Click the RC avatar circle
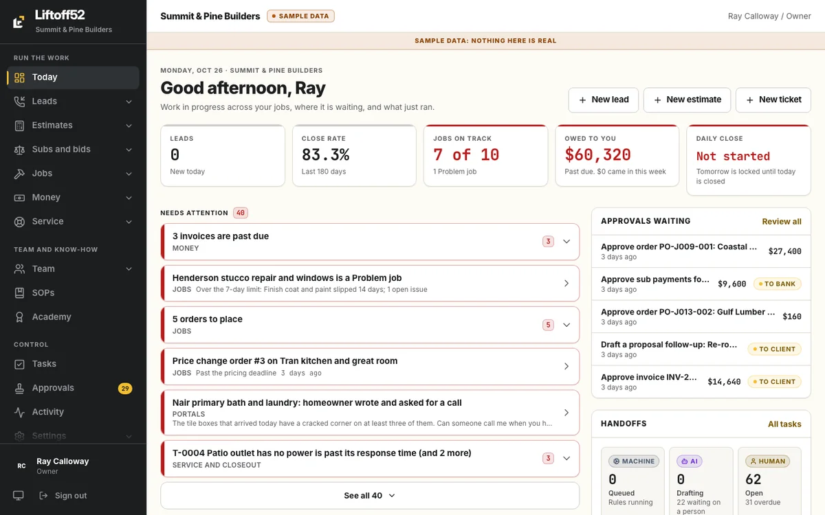The image size is (825, 515). (21, 466)
